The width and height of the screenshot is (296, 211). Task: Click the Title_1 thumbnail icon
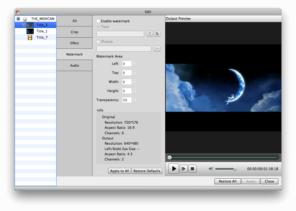click(x=30, y=31)
